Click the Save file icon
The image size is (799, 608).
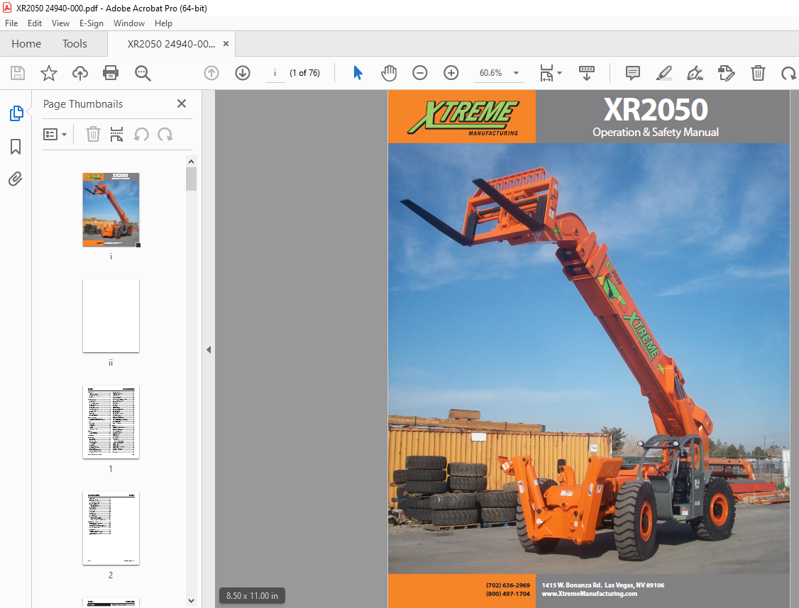(18, 73)
